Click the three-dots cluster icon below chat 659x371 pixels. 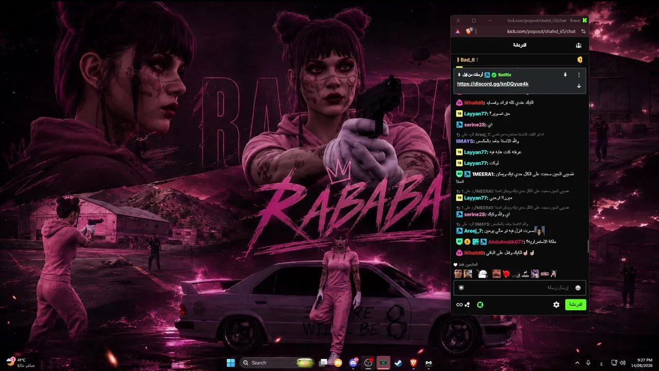coord(467,305)
